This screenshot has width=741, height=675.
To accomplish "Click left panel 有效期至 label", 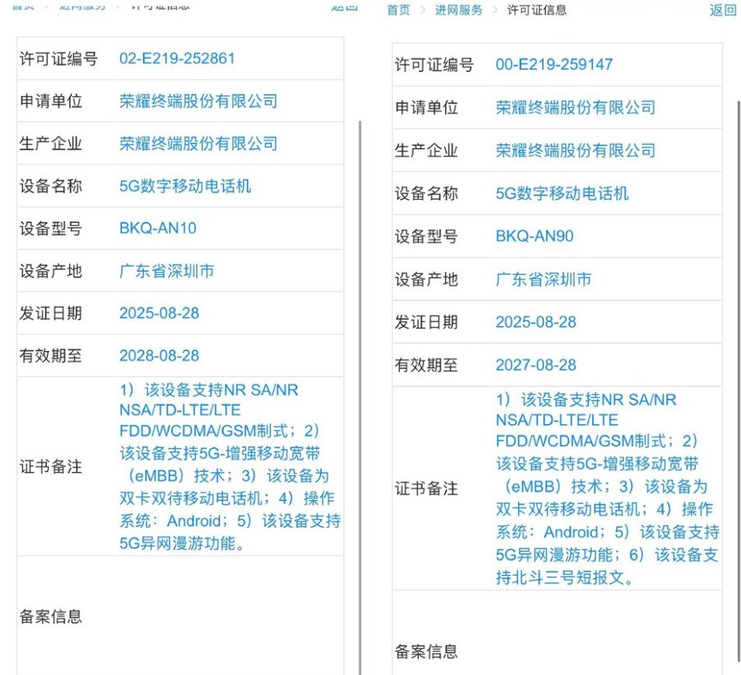I will (x=50, y=356).
